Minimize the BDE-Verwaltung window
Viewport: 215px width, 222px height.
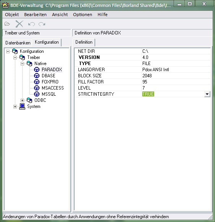[179, 4]
